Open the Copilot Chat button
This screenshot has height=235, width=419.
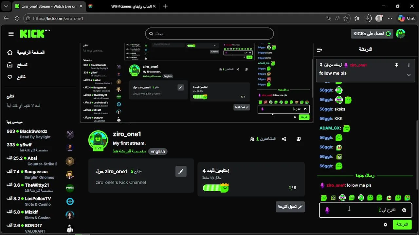(406, 18)
